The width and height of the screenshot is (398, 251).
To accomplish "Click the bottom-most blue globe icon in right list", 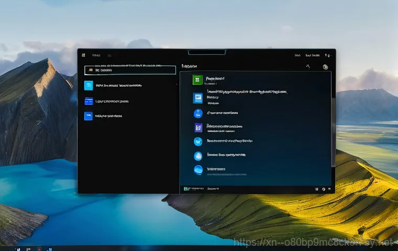I will [198, 170].
